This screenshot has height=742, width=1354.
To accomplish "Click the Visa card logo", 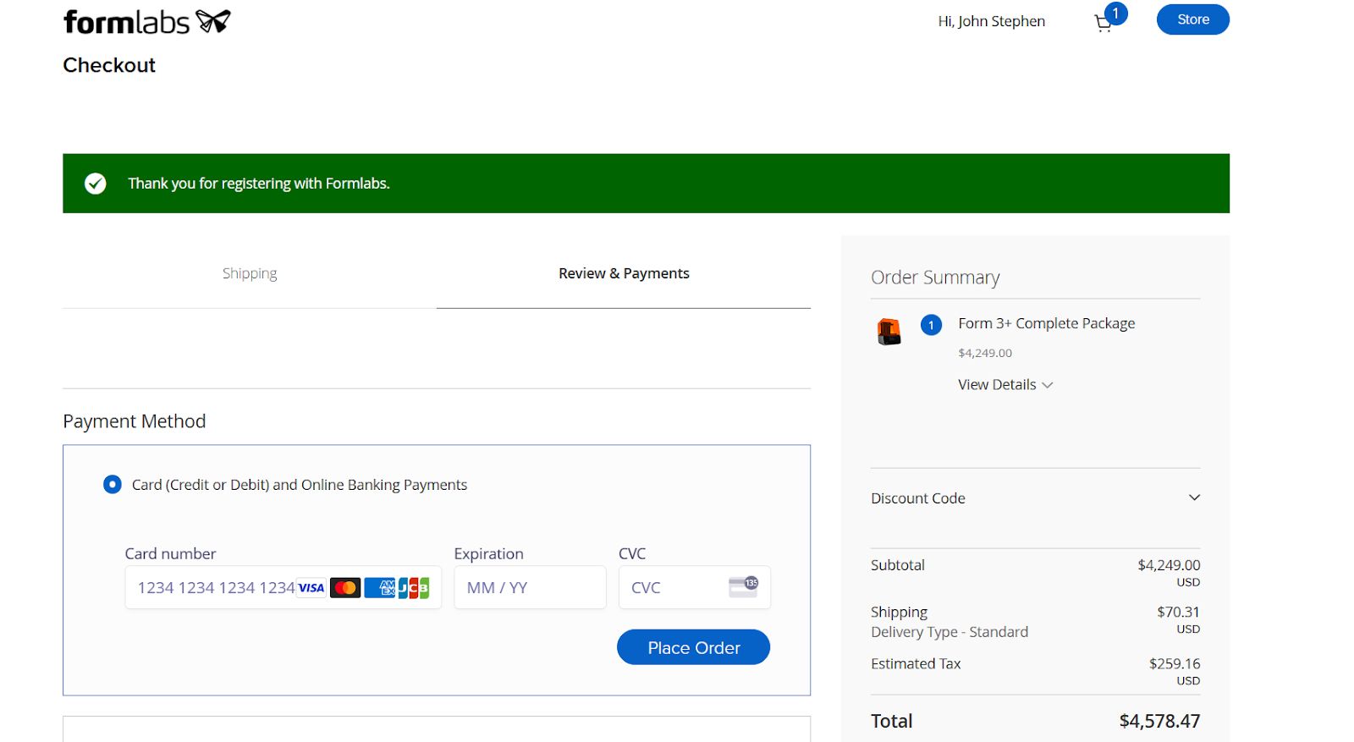I will click(x=311, y=588).
